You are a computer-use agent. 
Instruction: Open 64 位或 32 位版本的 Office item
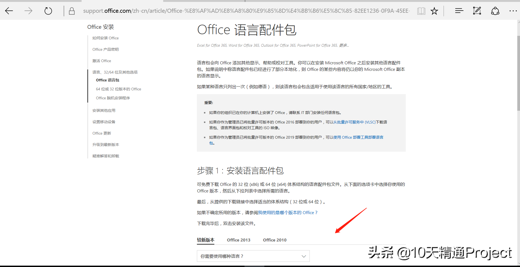pyautogui.click(x=119, y=89)
